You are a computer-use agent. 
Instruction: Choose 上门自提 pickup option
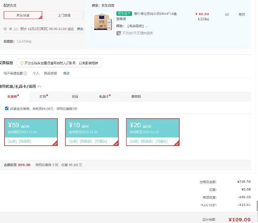click(64, 15)
